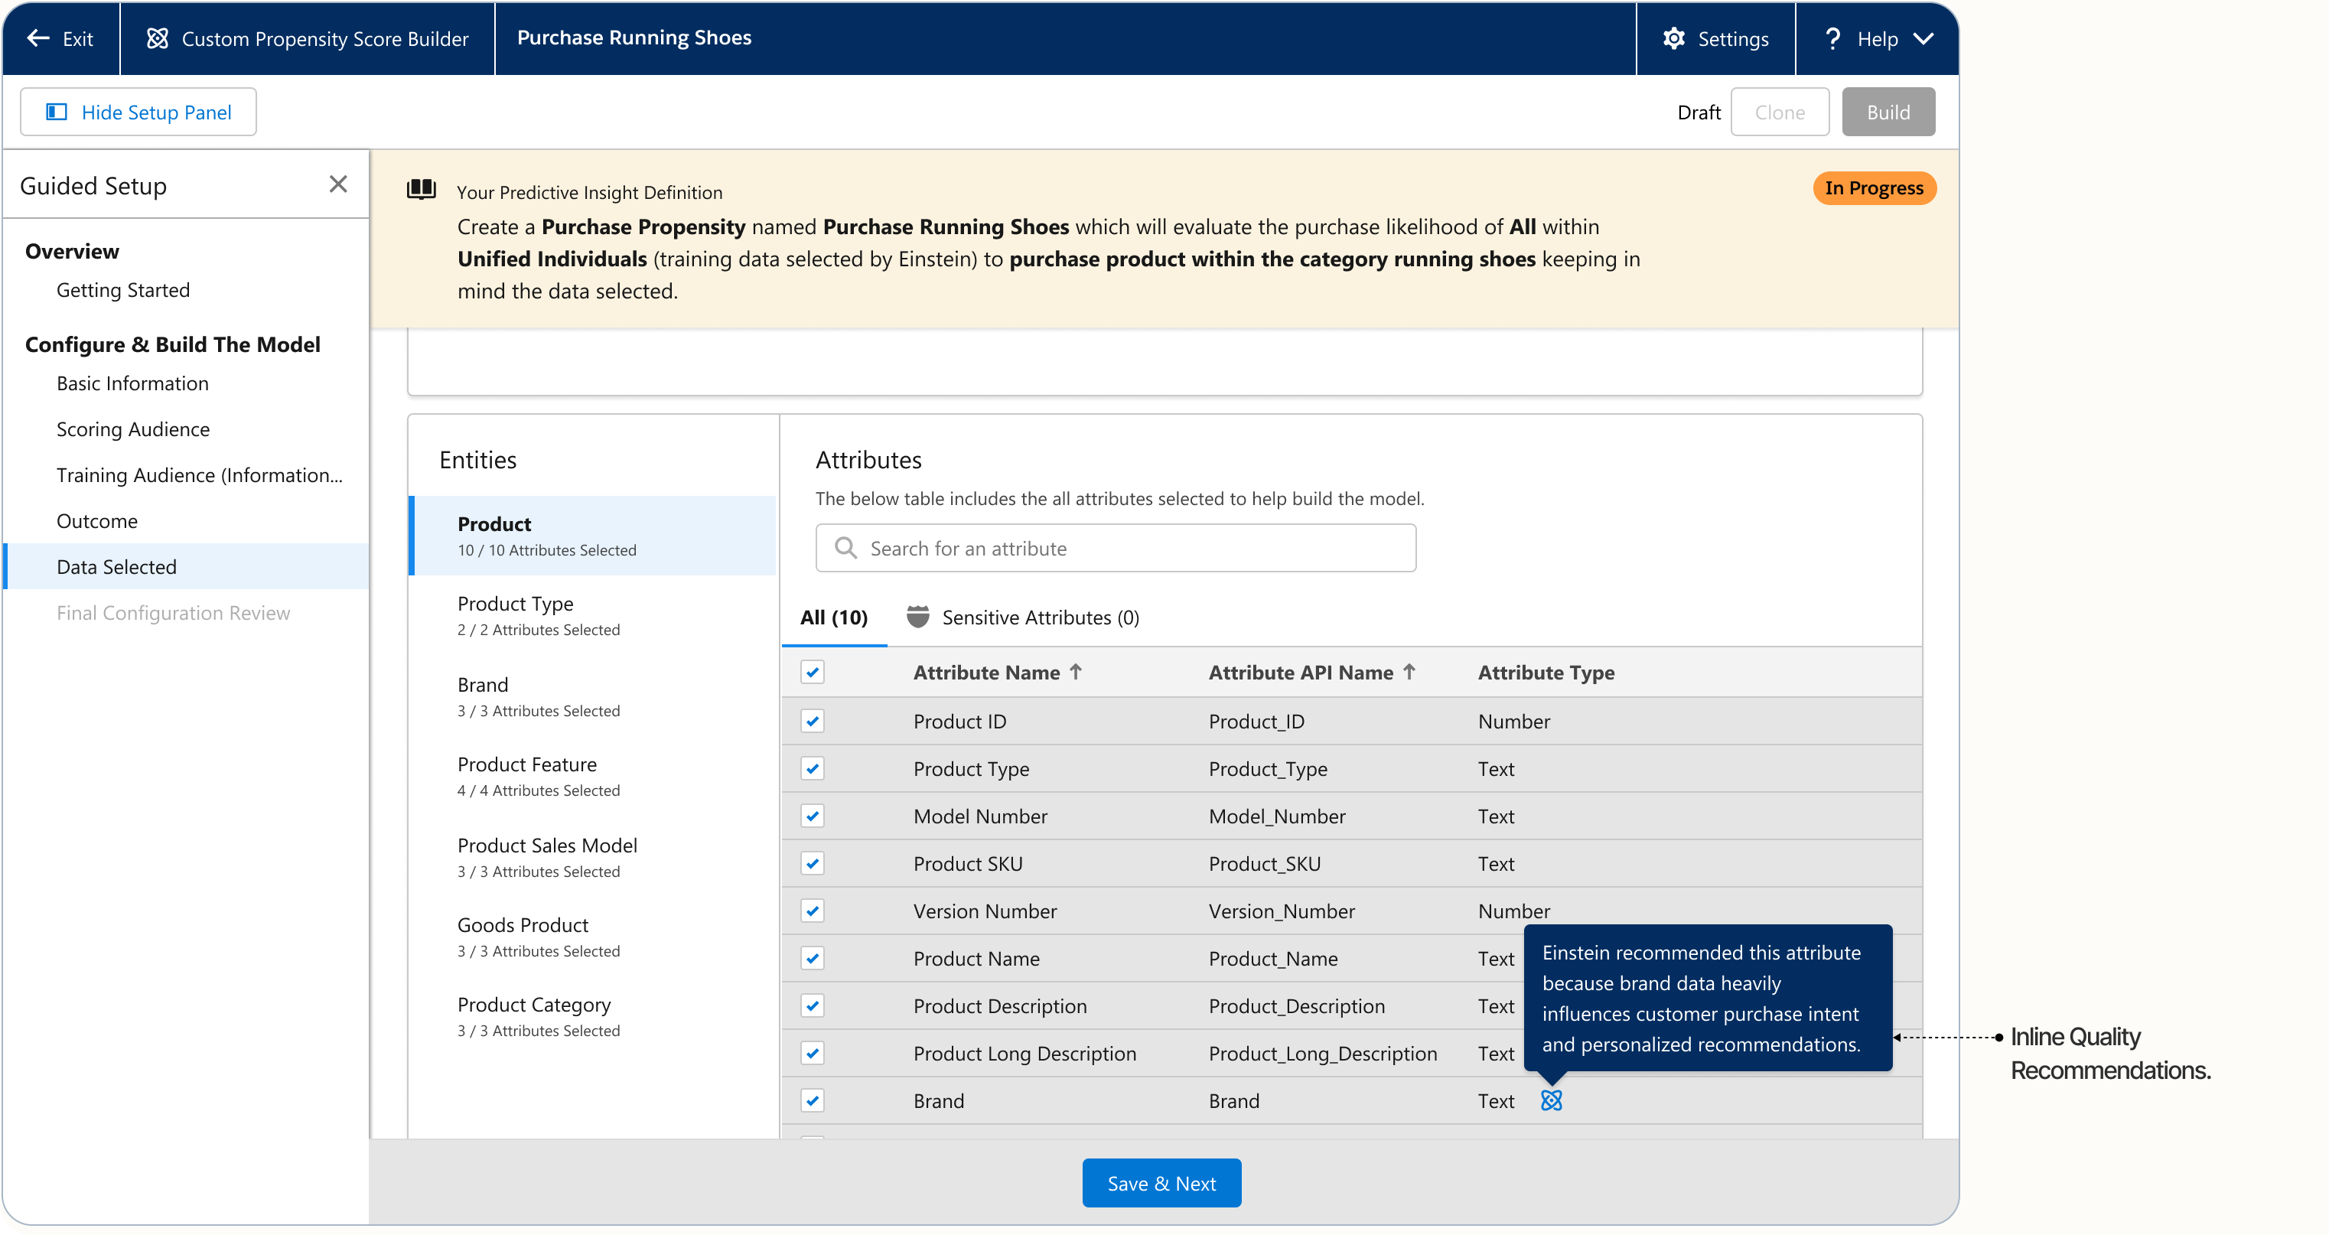2329x1235 pixels.
Task: Click the Einstein icon in Brand row
Action: (x=1551, y=1100)
